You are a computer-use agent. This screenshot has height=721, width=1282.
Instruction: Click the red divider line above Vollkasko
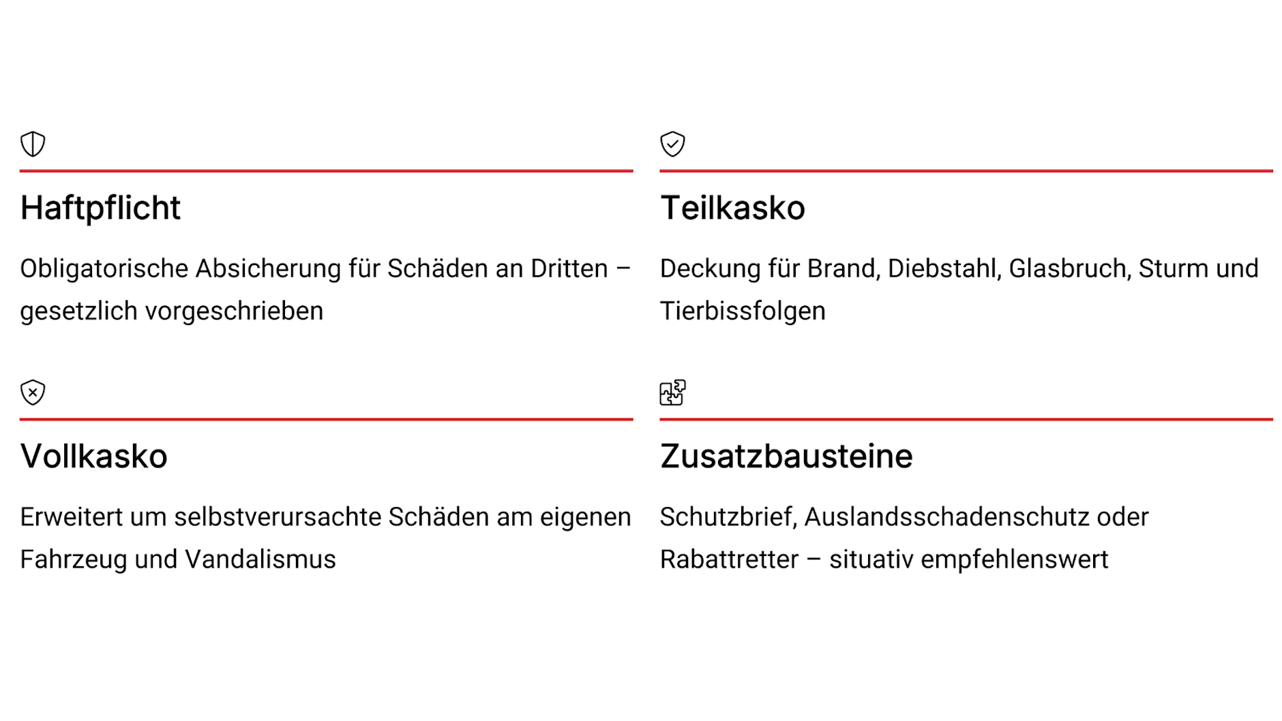pyautogui.click(x=326, y=419)
